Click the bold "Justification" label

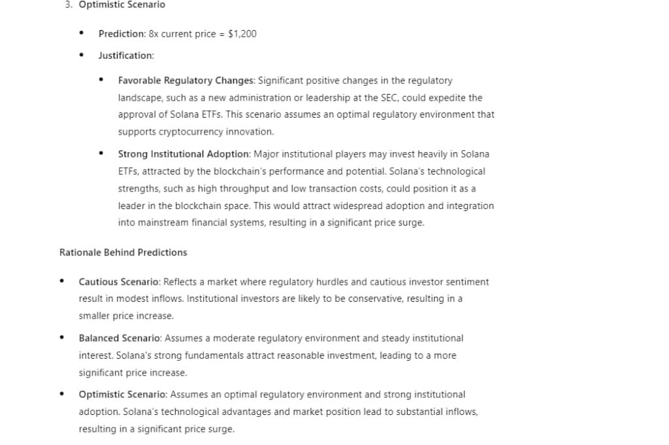pyautogui.click(x=125, y=56)
